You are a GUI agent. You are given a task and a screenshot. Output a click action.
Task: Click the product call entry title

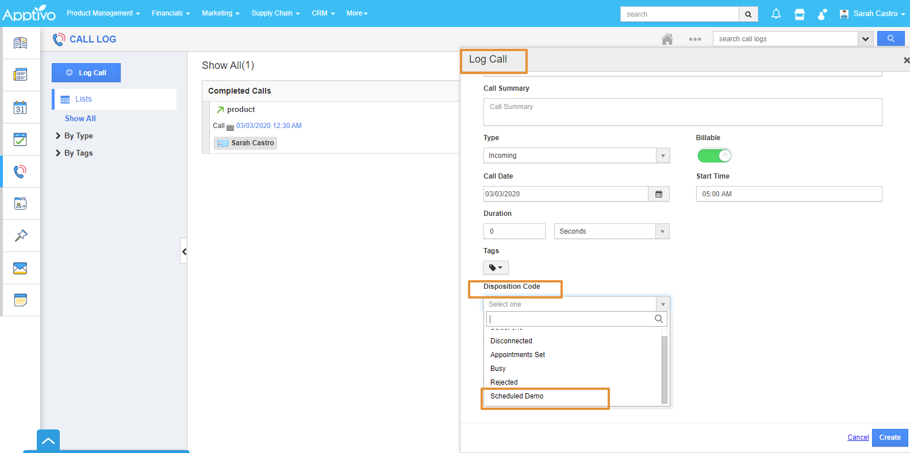(241, 110)
